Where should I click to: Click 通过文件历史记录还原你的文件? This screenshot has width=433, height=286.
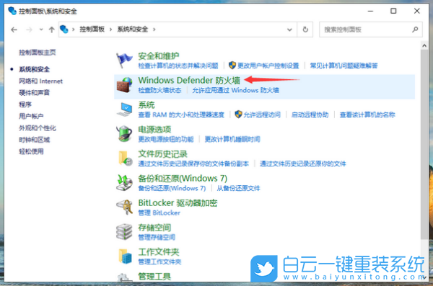click(302, 164)
